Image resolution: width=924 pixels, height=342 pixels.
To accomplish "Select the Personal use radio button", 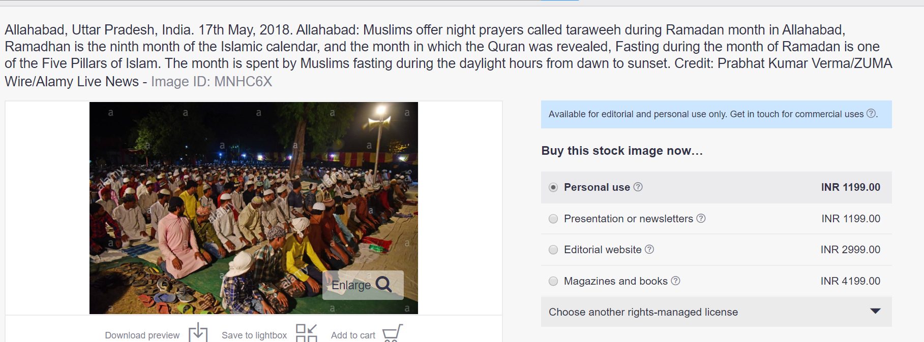I will tap(553, 187).
